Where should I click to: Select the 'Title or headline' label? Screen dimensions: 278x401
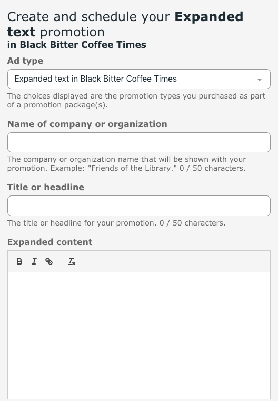pyautogui.click(x=45, y=187)
